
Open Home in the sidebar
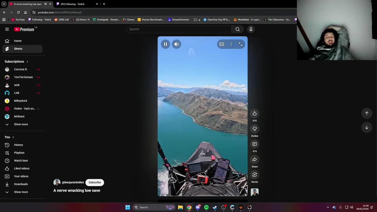(x=22, y=41)
